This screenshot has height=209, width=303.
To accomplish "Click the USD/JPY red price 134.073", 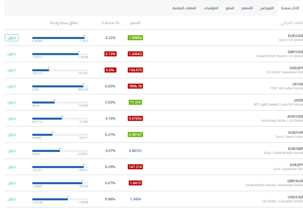I will 135,70.
